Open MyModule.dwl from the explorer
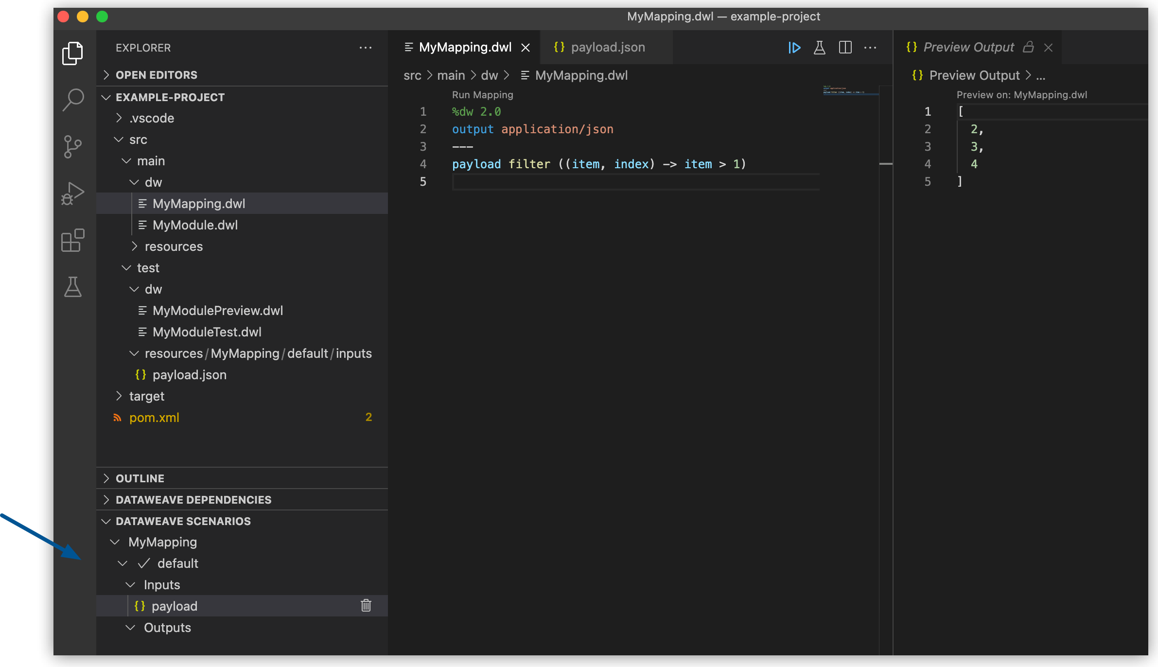 pos(195,225)
